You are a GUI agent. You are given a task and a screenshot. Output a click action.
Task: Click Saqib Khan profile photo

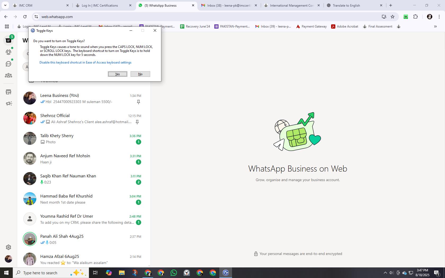click(x=30, y=179)
